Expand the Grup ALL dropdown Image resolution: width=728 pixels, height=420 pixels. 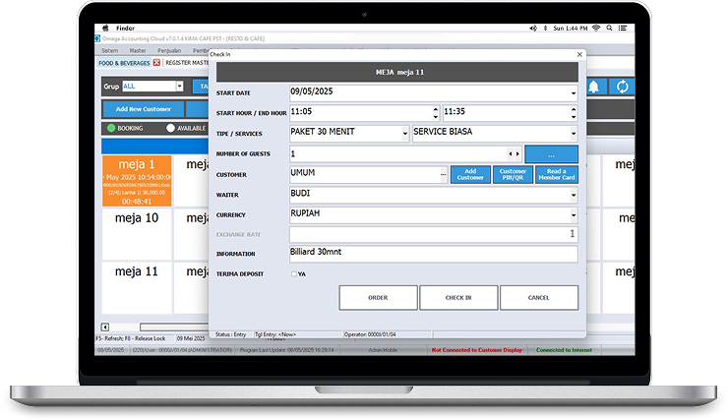coord(180,87)
